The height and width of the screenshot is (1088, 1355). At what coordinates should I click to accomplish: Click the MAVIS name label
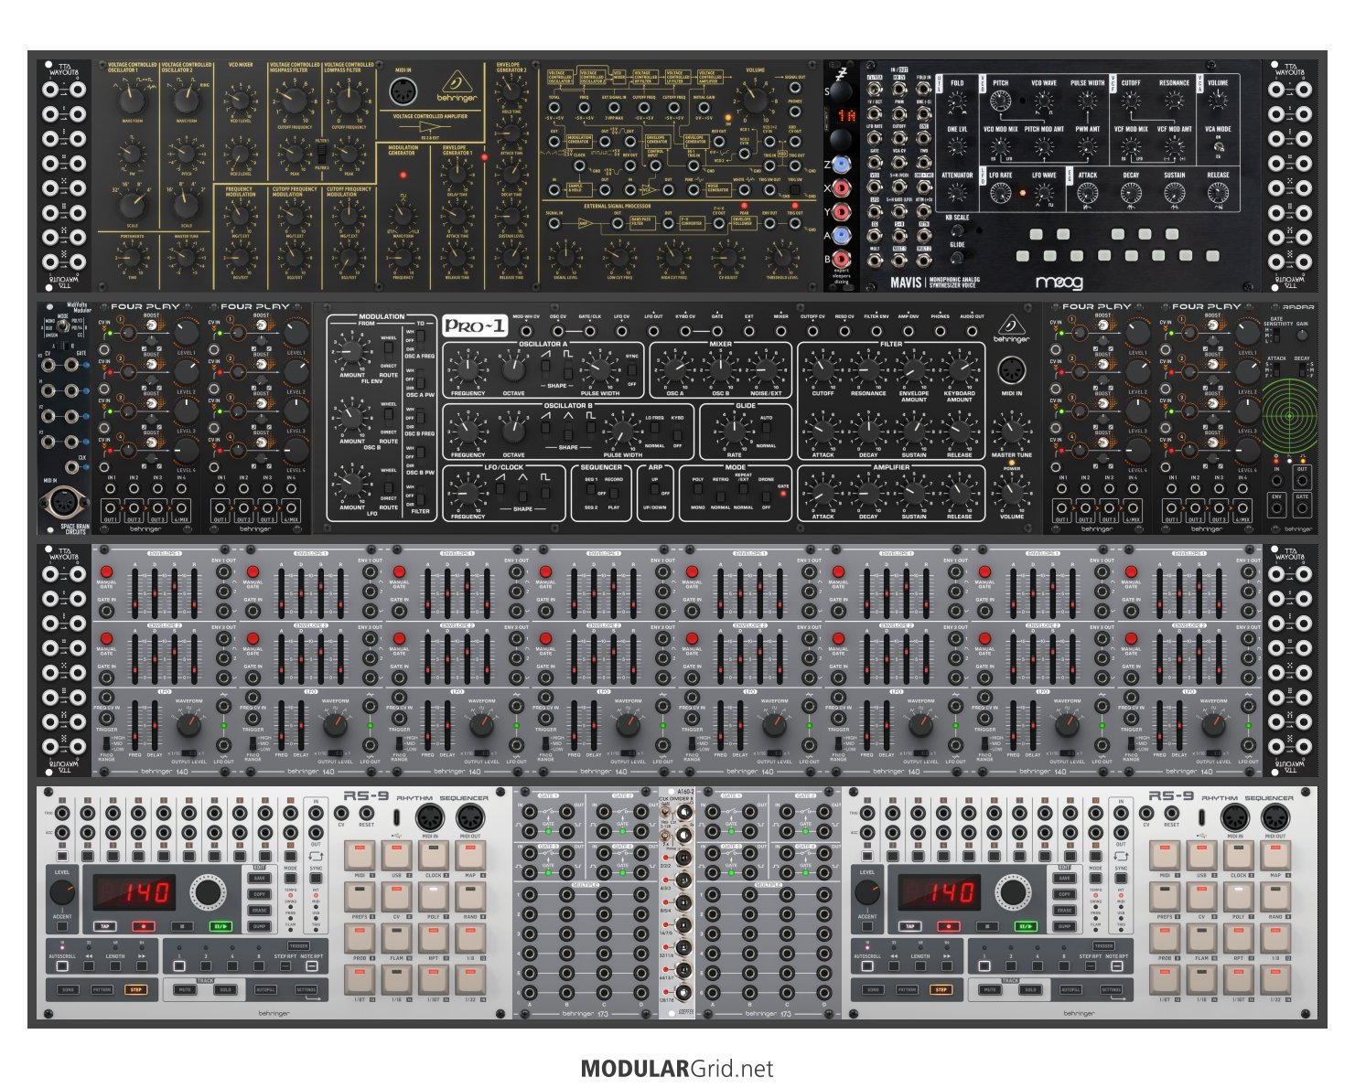[x=906, y=283]
